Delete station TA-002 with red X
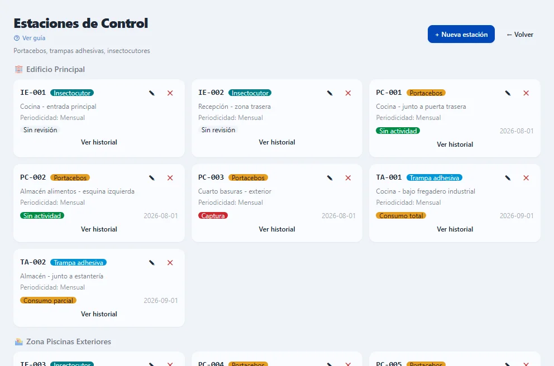The height and width of the screenshot is (366, 554). pos(170,263)
